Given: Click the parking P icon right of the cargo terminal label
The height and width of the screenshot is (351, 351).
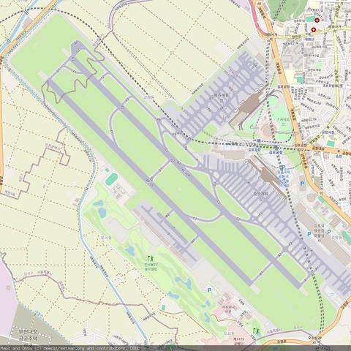Looking at the screenshot, I should click(329, 232).
